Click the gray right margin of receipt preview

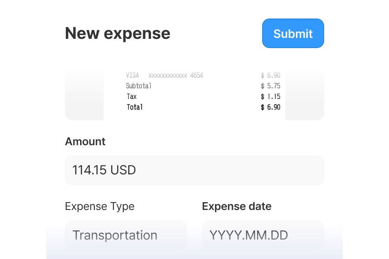[305, 94]
